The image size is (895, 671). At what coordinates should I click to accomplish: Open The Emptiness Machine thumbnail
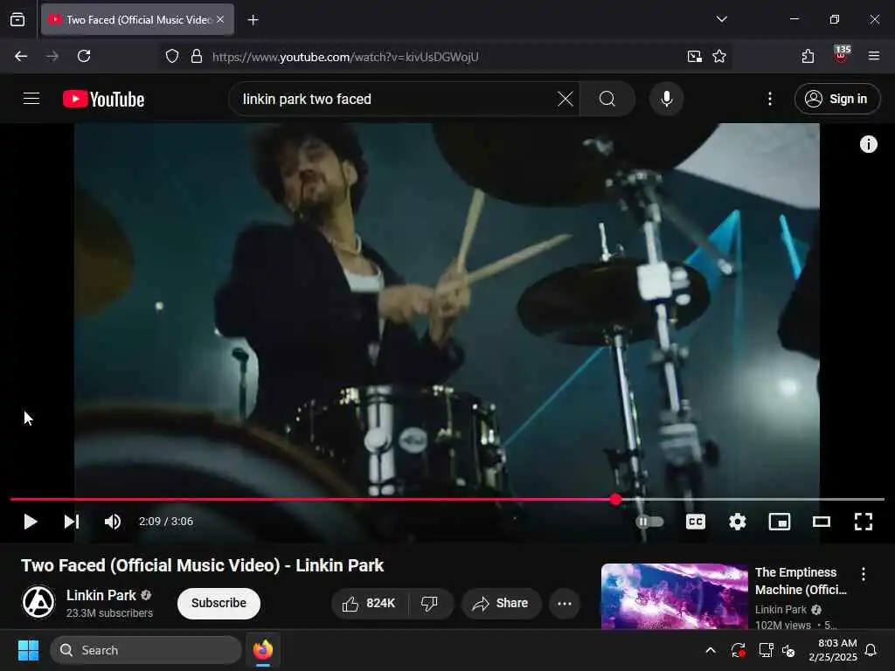[674, 596]
